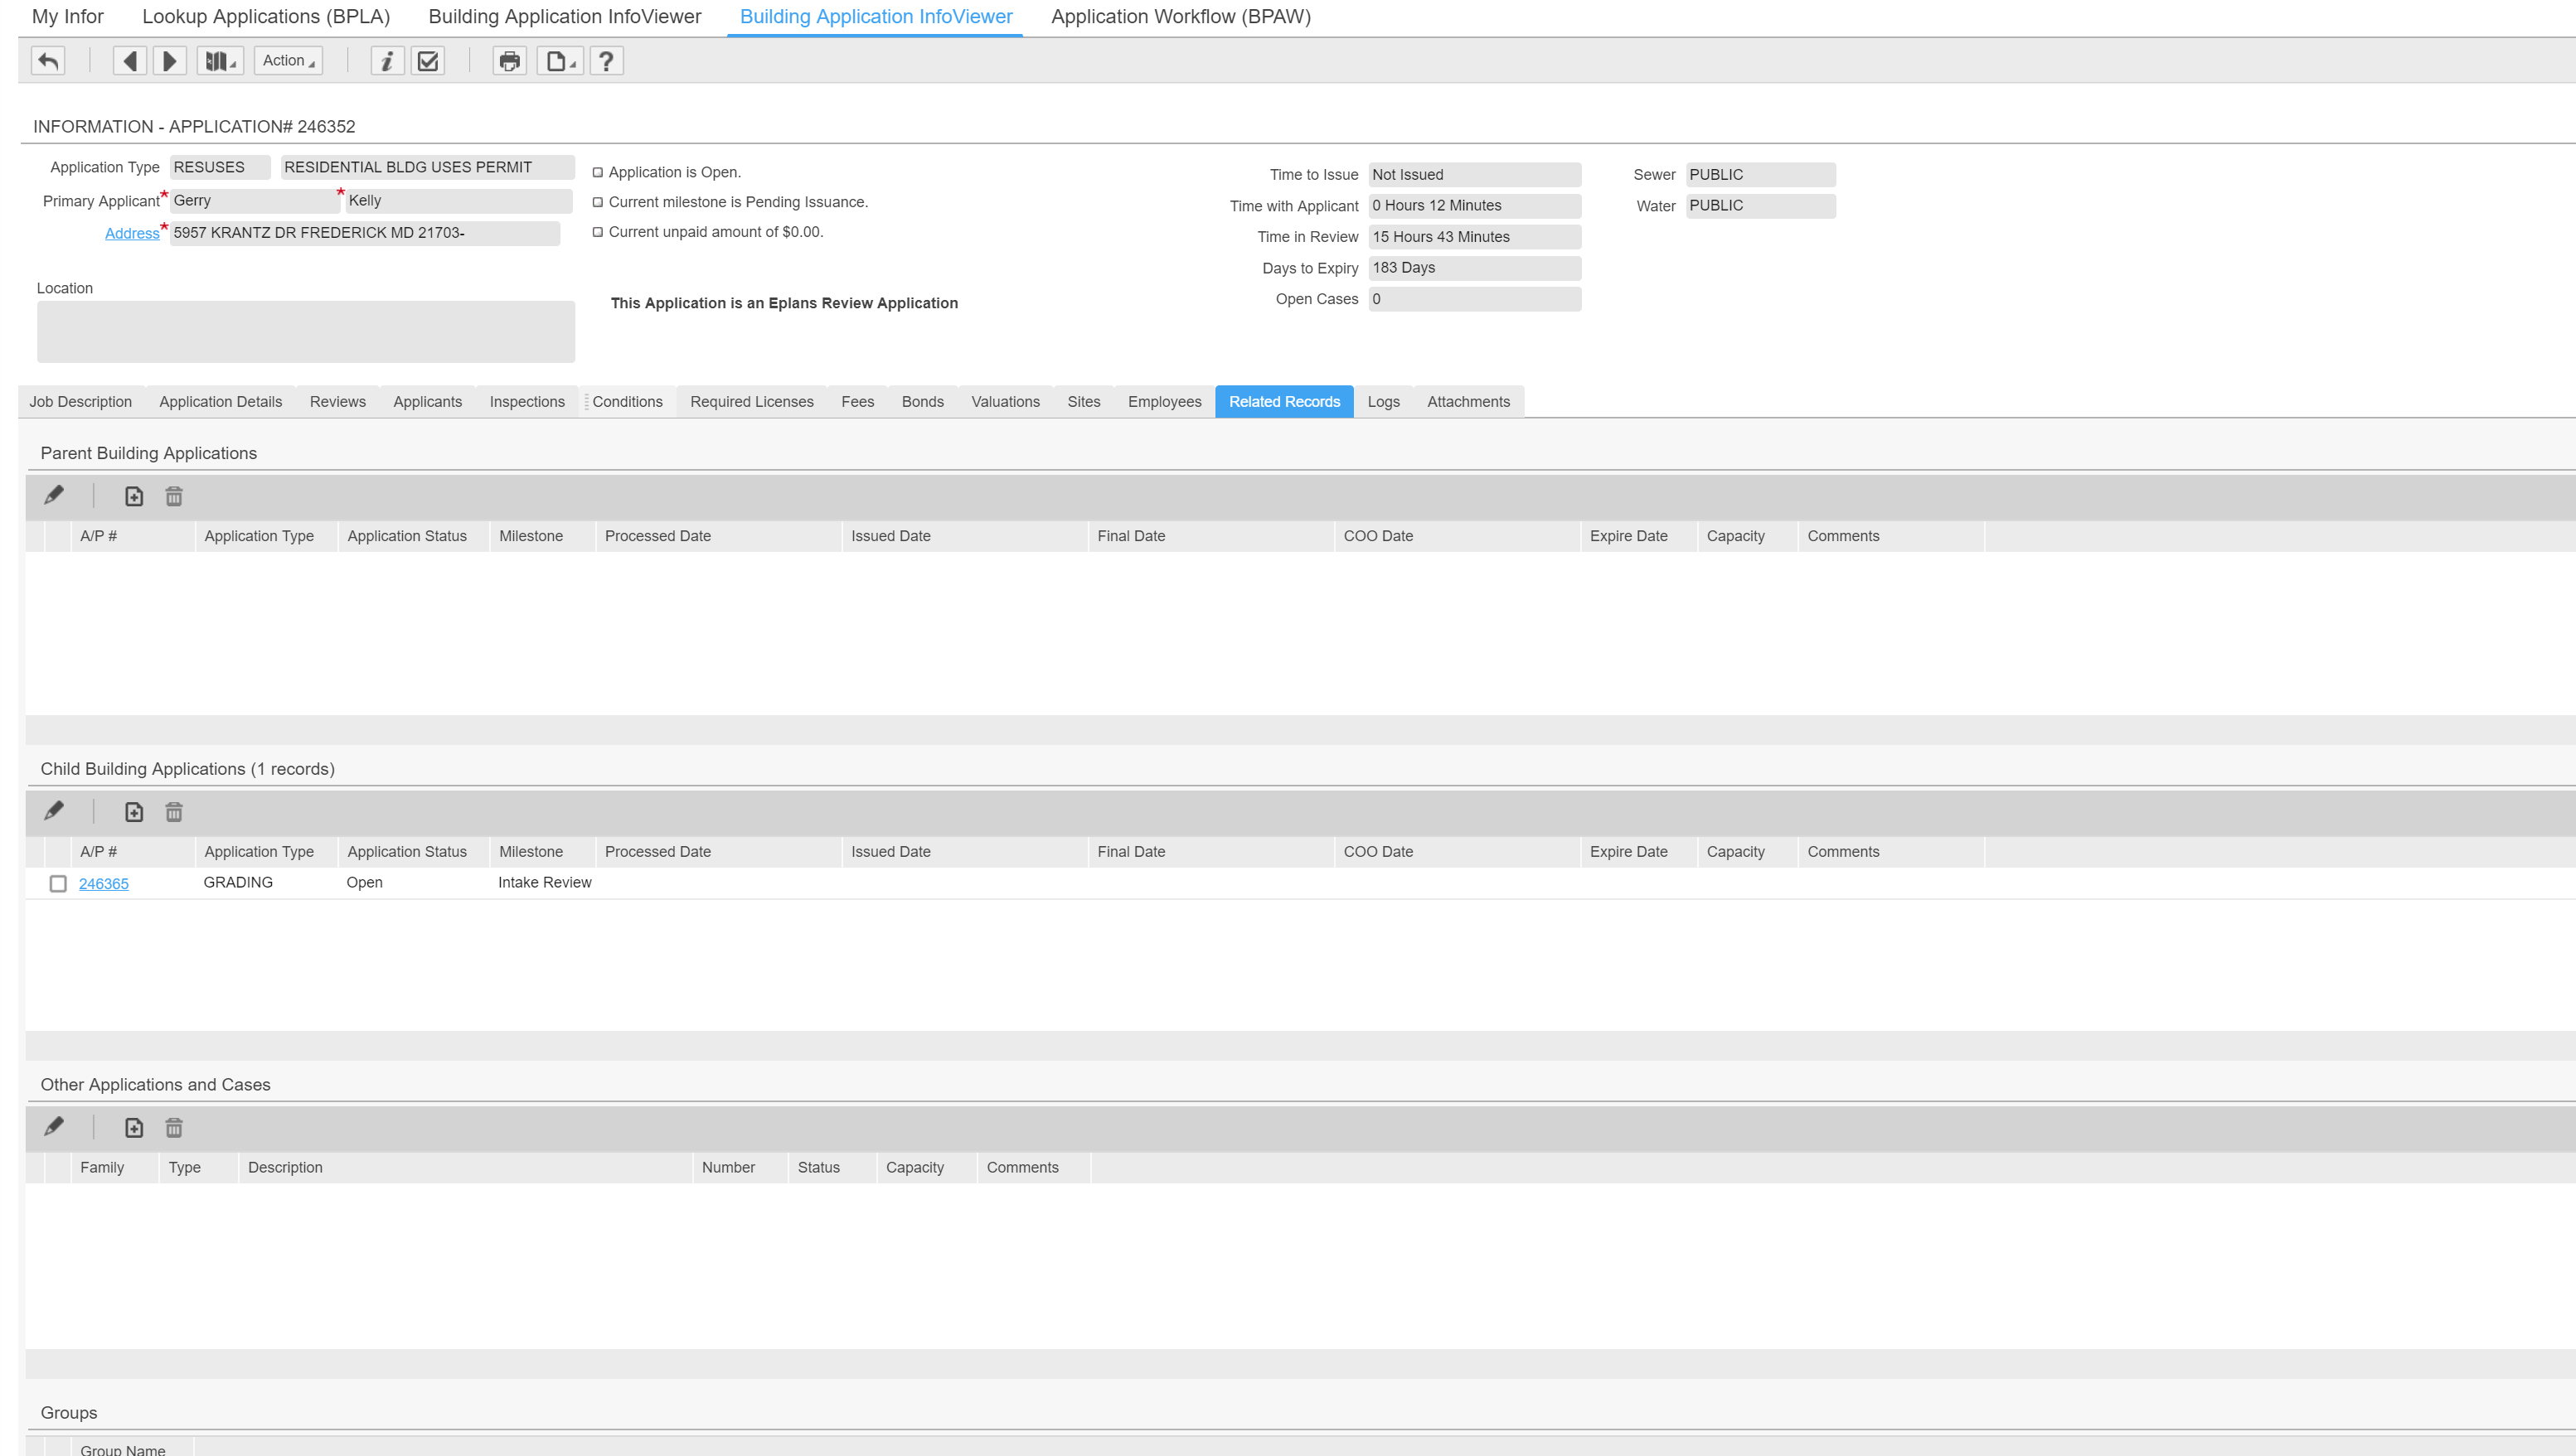Click the information 'i' toolbar icon

coord(387,61)
